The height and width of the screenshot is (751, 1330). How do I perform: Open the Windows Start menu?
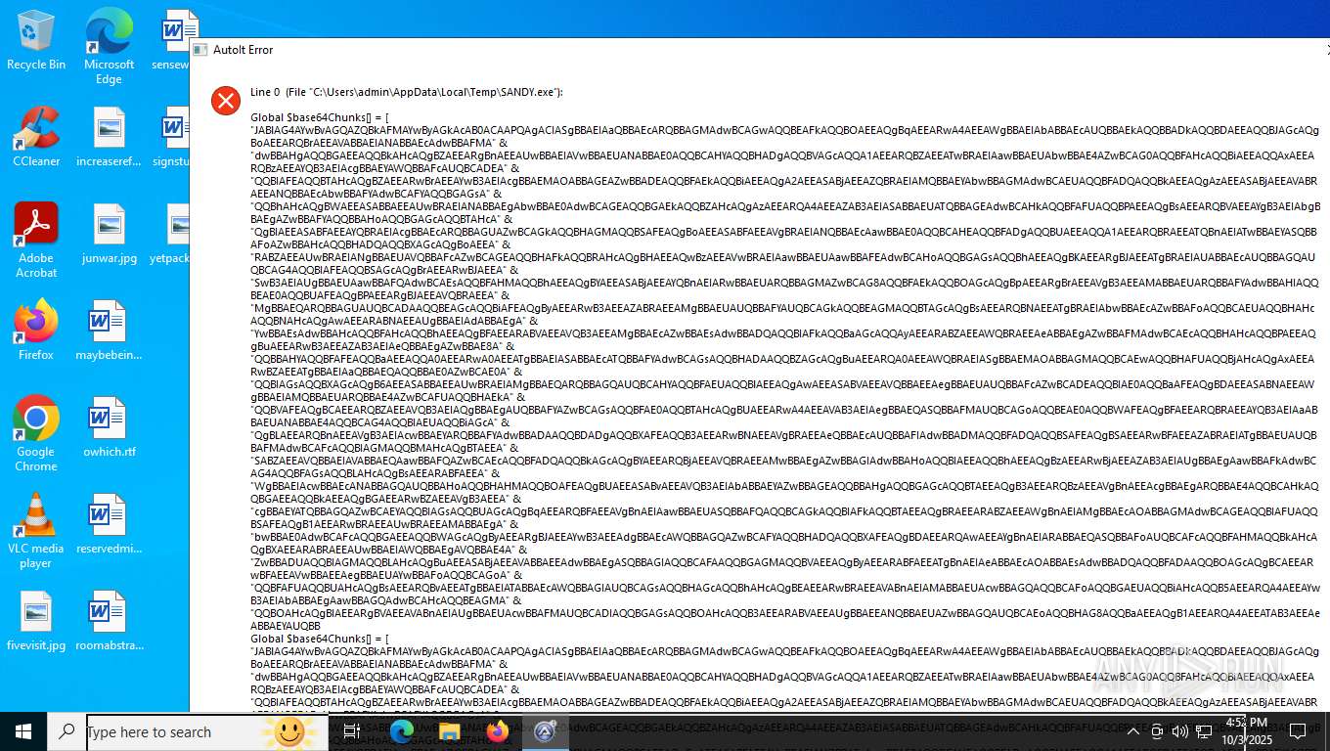pyautogui.click(x=22, y=731)
